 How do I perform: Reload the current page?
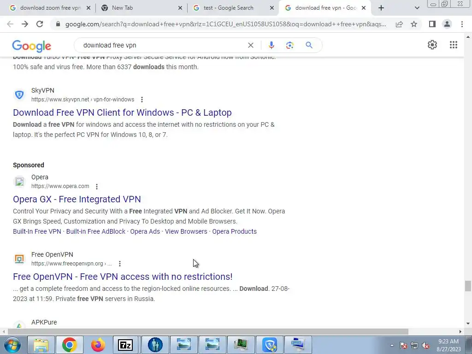(x=40, y=24)
